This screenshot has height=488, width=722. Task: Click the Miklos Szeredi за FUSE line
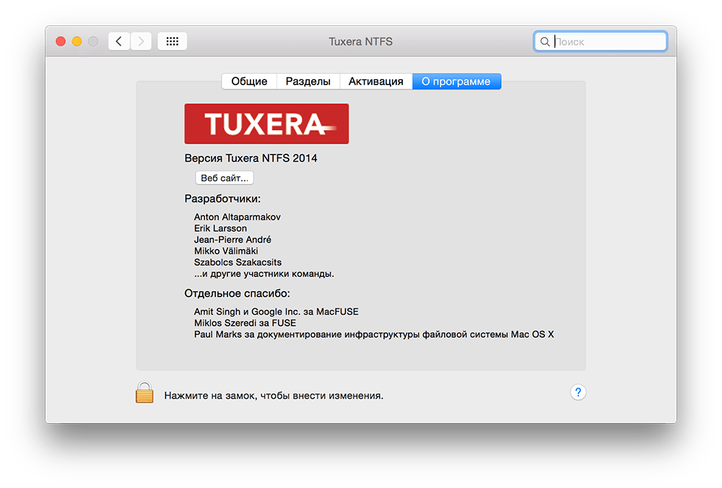(x=245, y=323)
